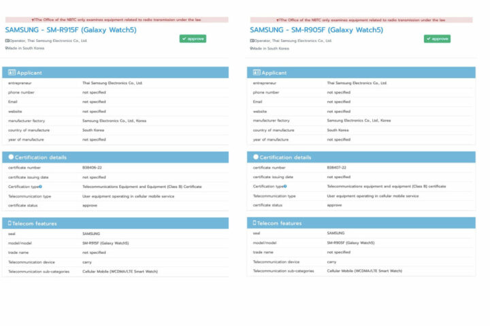Click Certification details circle icon for SM-R905F
The height and width of the screenshot is (326, 490).
click(x=256, y=157)
